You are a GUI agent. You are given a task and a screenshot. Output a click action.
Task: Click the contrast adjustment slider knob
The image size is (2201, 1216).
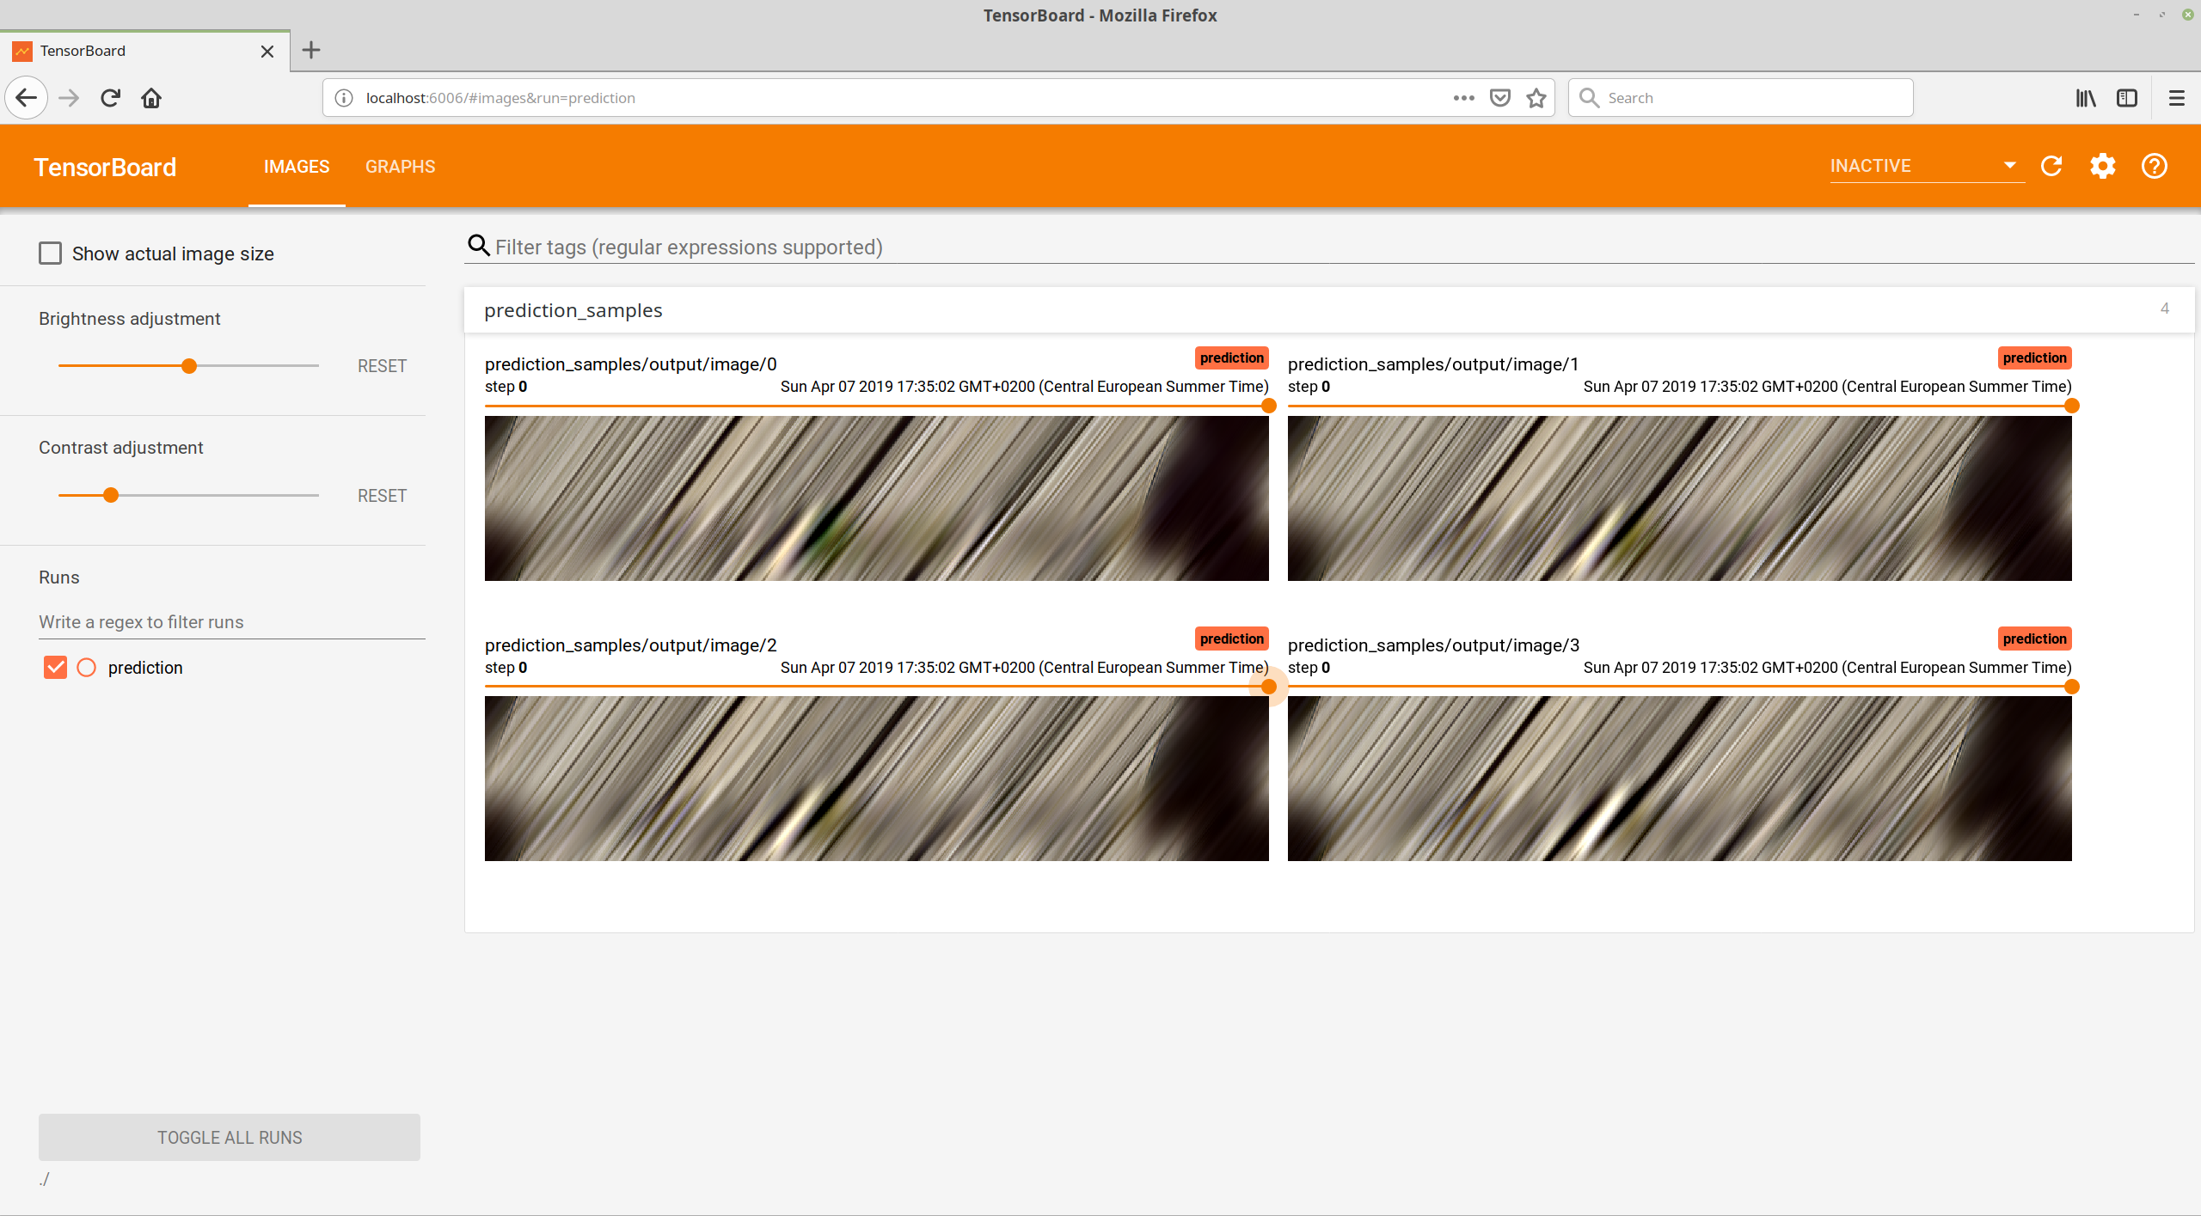tap(111, 496)
